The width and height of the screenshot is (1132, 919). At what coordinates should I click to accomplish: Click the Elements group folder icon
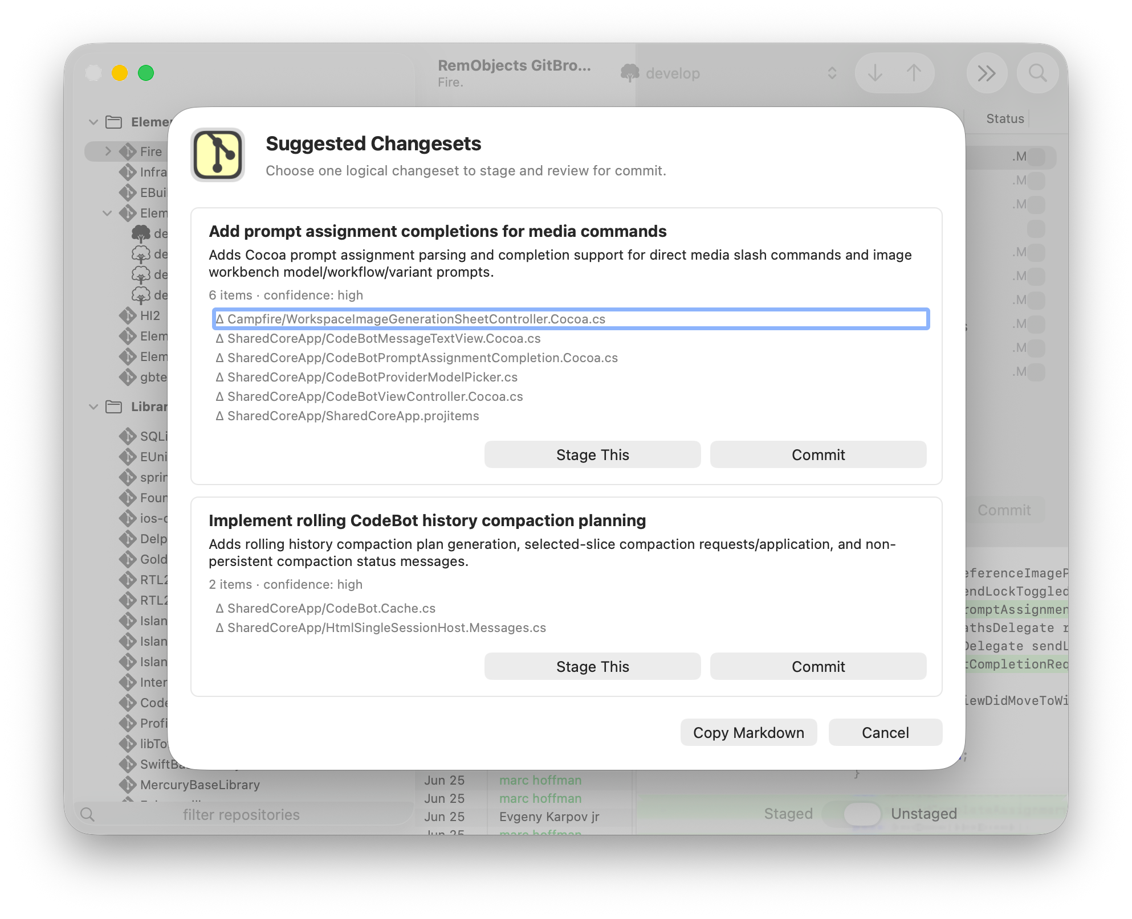pyautogui.click(x=114, y=122)
